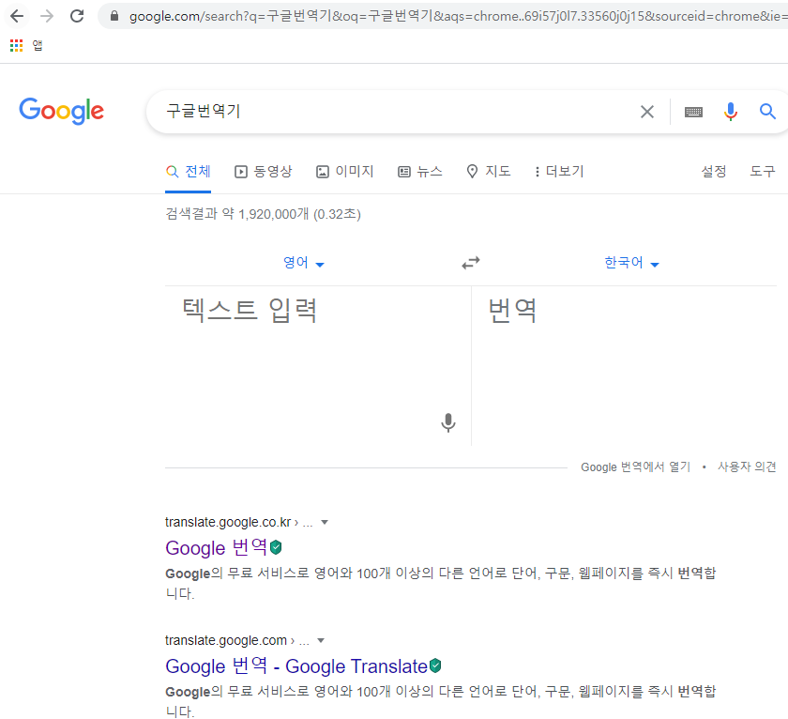Viewport: 788px width, 719px height.
Task: Click the Google logo
Action: tap(61, 111)
